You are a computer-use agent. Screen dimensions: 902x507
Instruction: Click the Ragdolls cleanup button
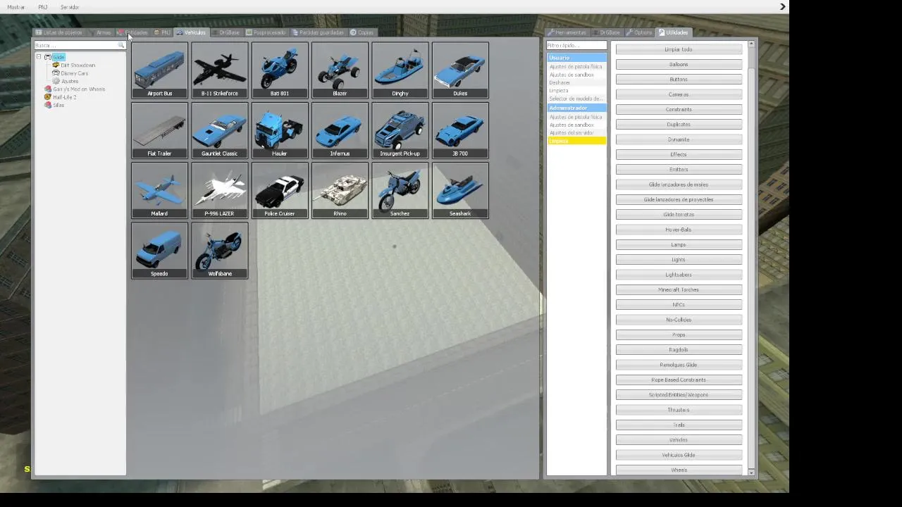(679, 350)
